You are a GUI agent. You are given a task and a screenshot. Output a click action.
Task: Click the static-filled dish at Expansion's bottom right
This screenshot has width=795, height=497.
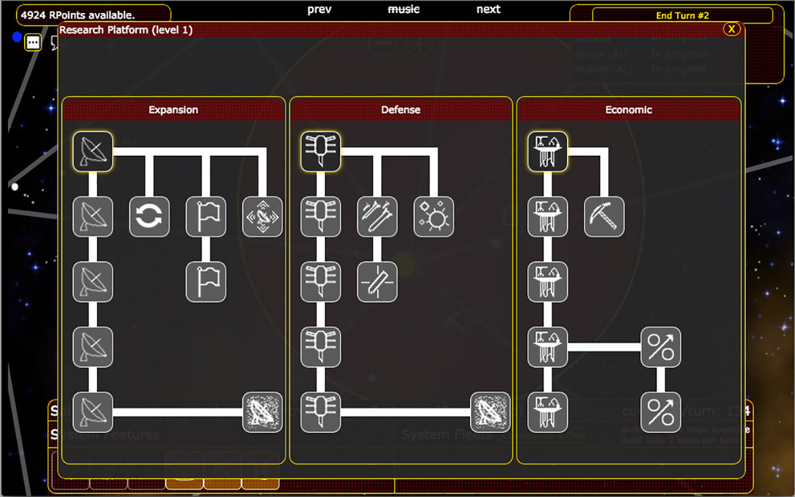(x=263, y=412)
